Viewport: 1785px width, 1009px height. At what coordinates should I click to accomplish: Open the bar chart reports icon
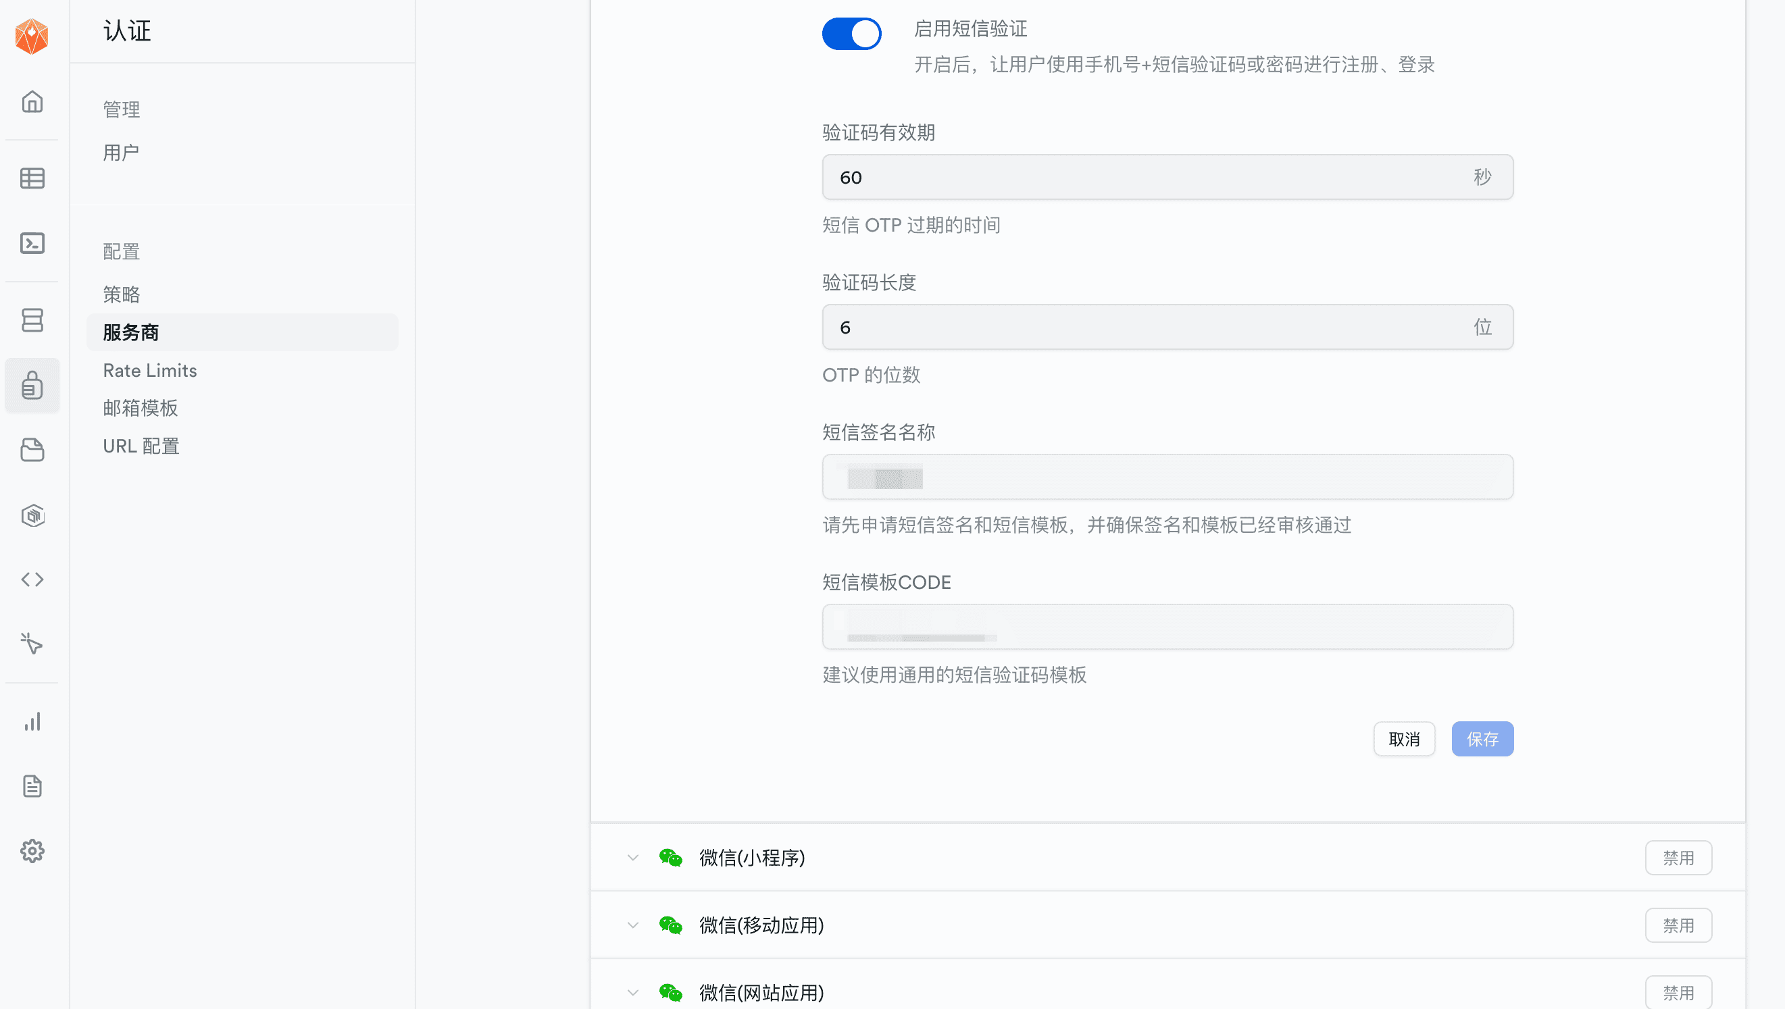tap(32, 721)
